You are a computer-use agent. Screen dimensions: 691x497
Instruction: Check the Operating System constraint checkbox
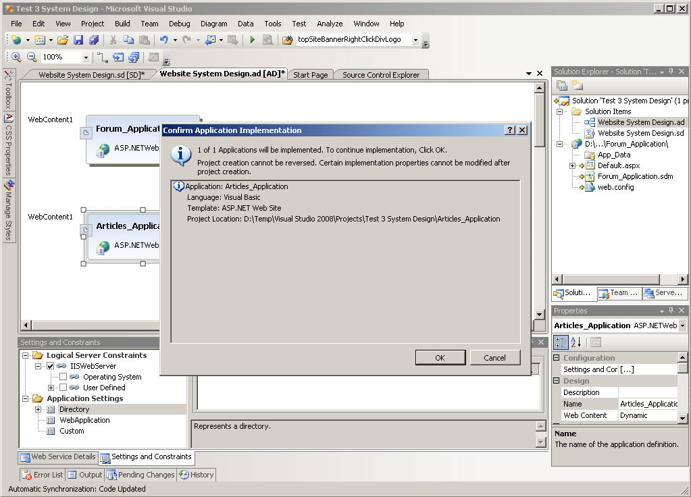coord(63,377)
